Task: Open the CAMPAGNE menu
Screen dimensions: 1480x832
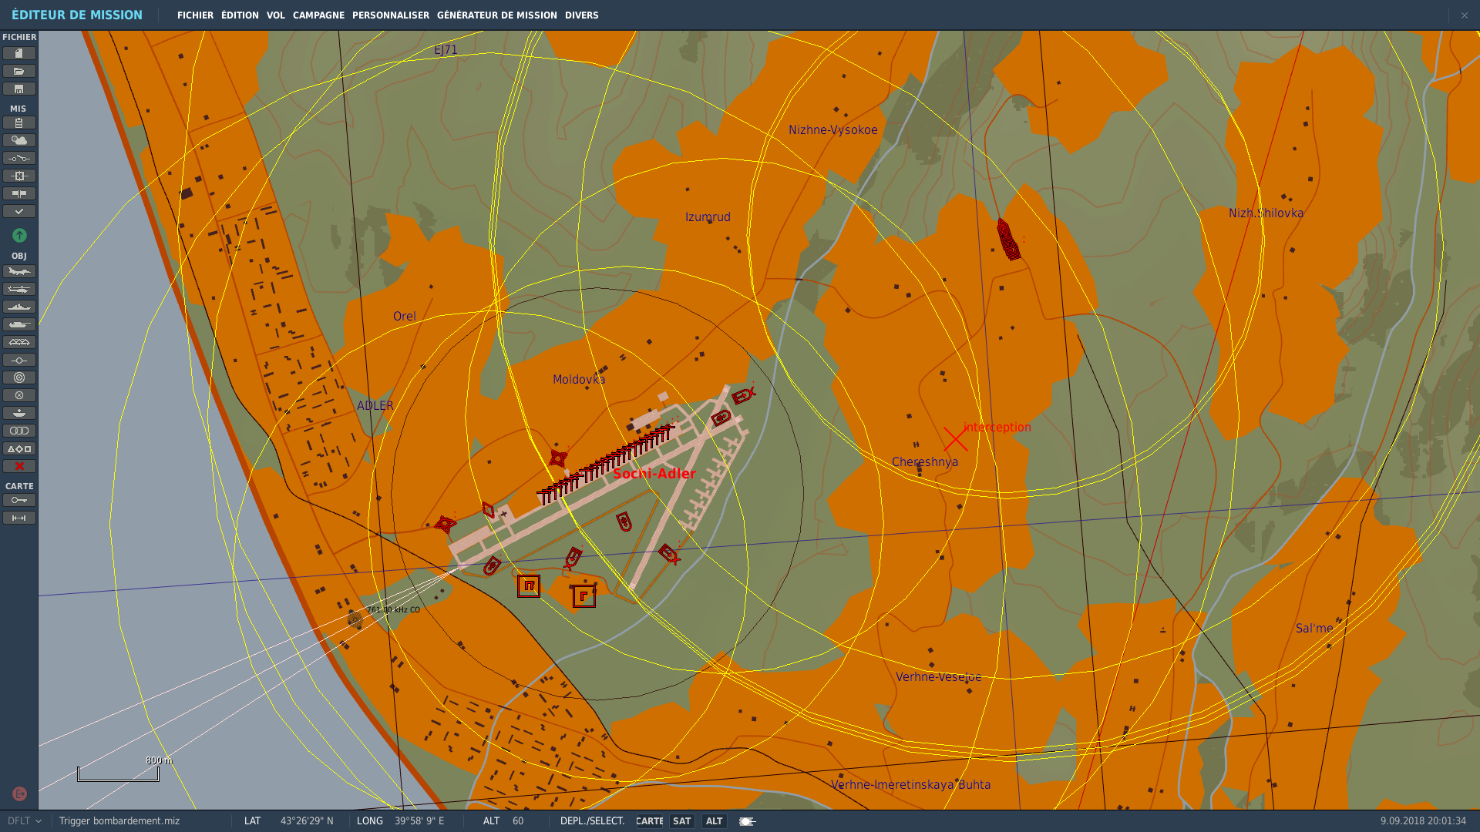Action: click(318, 15)
